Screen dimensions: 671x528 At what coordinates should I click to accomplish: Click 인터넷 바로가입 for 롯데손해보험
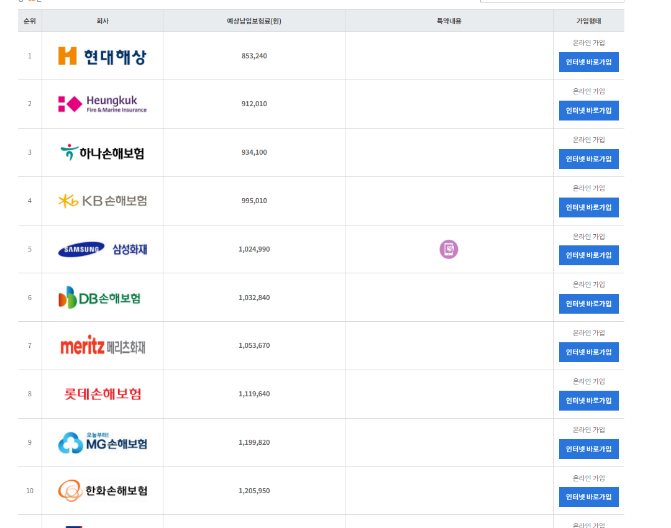pyautogui.click(x=588, y=400)
